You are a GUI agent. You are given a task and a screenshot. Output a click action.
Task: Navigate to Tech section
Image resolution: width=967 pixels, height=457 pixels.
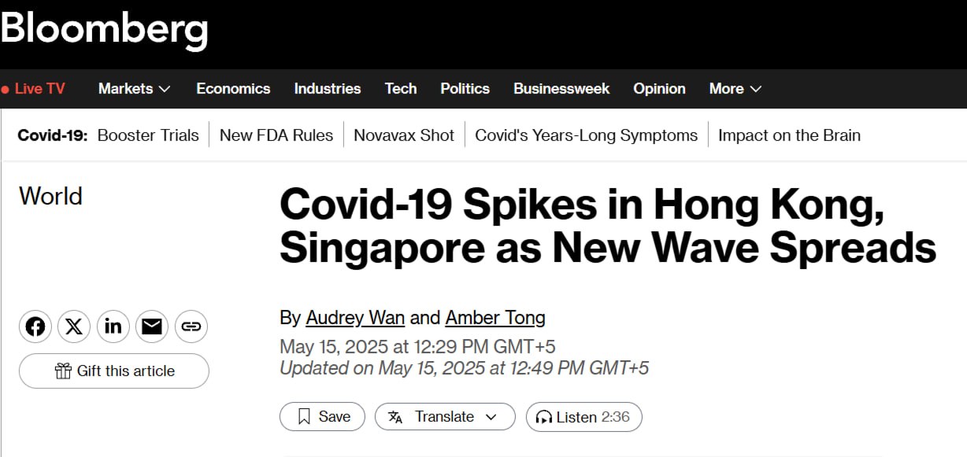400,89
